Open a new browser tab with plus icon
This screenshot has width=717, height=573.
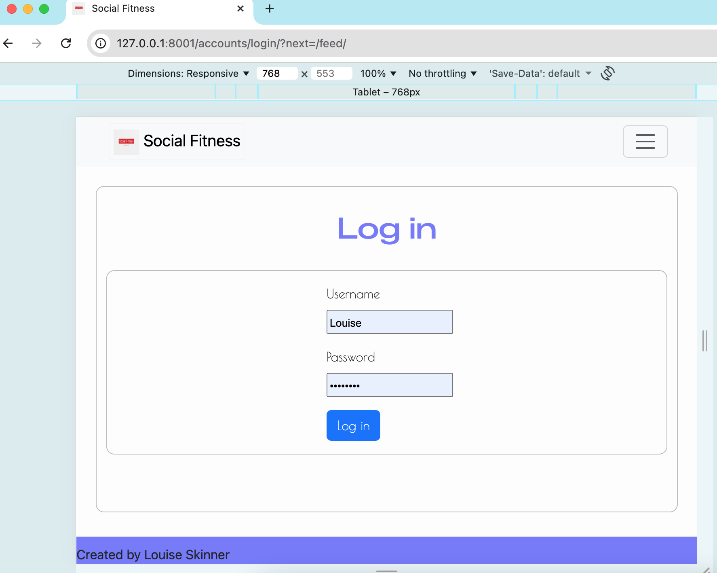pyautogui.click(x=269, y=8)
